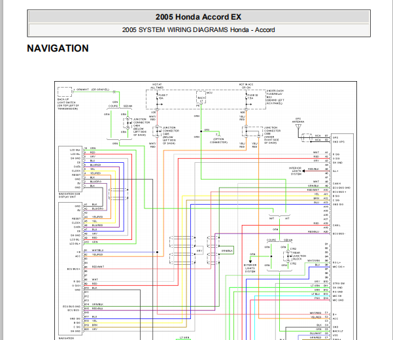The height and width of the screenshot is (340, 393).
Task: Click the "ILL+" pin label
Action: 335,171
